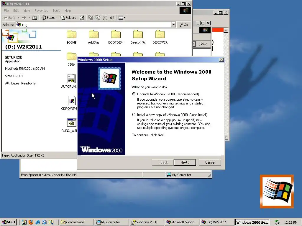Open the History pane via the clock icon
Image resolution: width=302 pixels, height=226 pixels.
click(x=82, y=18)
